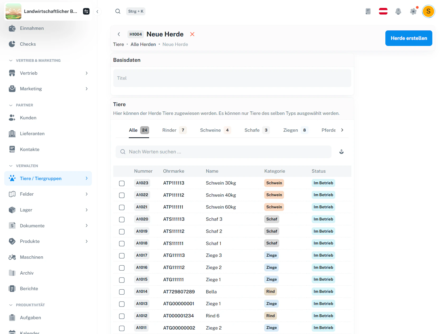This screenshot has height=334, width=445.
Task: Collapse the Produktivität section
Action: tap(11, 305)
